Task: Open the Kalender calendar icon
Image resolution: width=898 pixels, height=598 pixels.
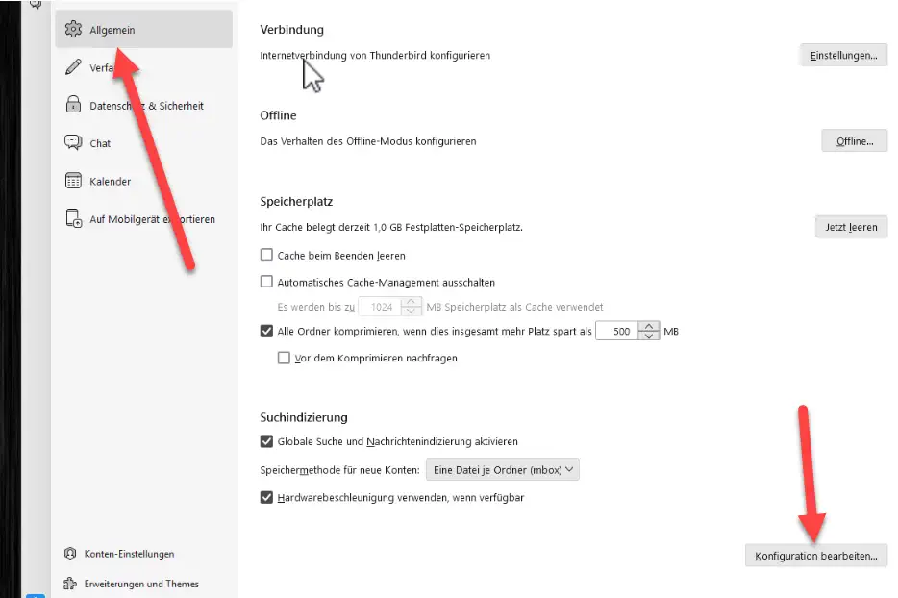Action: pyautogui.click(x=73, y=181)
